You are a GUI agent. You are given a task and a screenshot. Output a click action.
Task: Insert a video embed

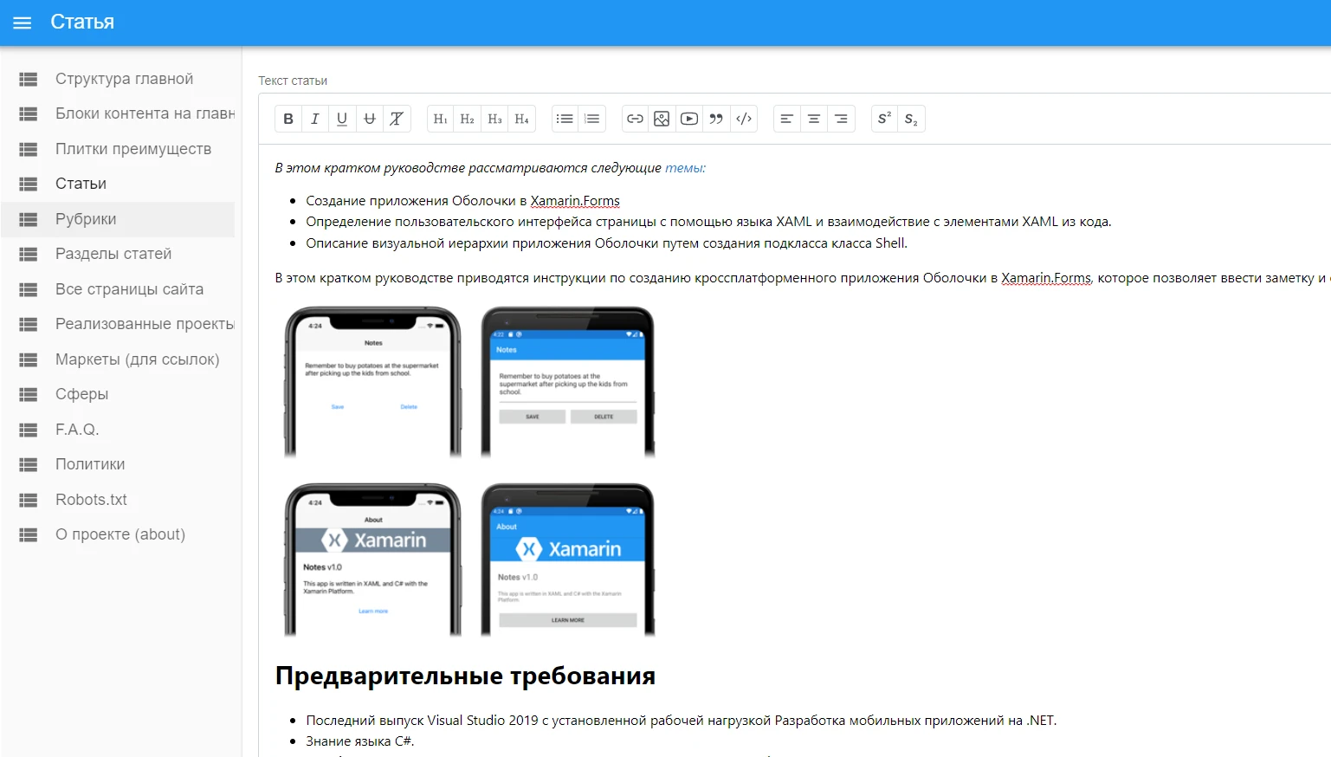[689, 119]
